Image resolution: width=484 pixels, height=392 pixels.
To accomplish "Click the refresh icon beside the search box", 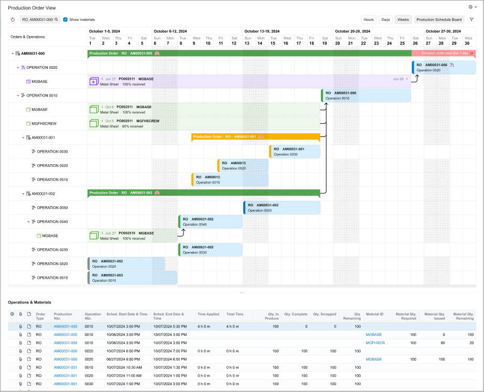I will 13,19.
